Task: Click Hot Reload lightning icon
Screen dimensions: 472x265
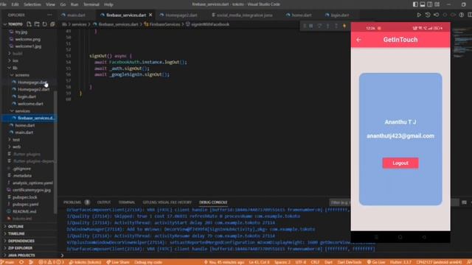Action: 344,26
